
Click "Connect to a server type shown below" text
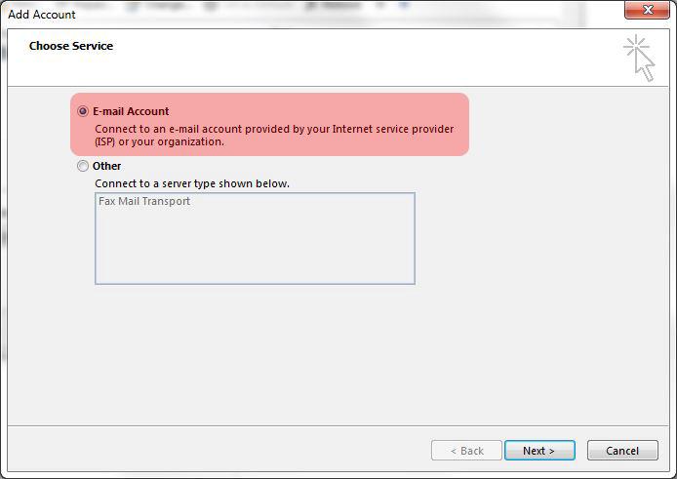pyautogui.click(x=192, y=183)
